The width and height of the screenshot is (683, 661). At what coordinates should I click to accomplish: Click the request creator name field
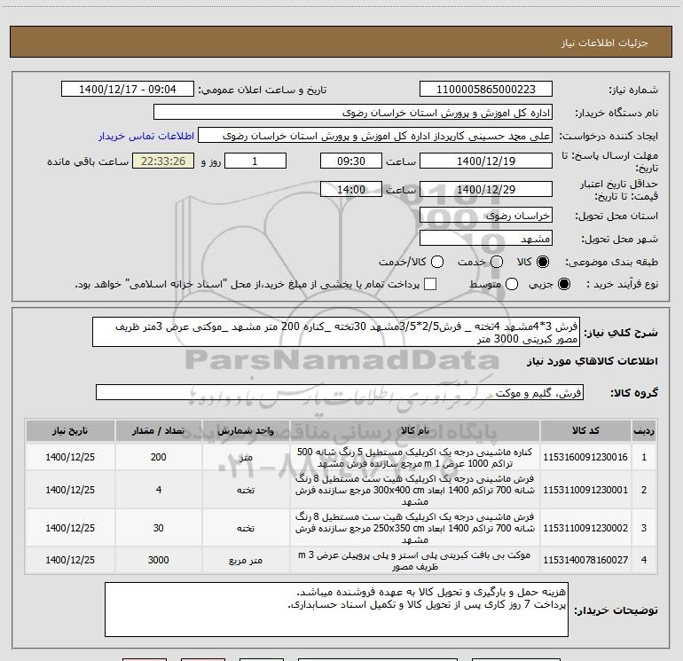tap(375, 136)
